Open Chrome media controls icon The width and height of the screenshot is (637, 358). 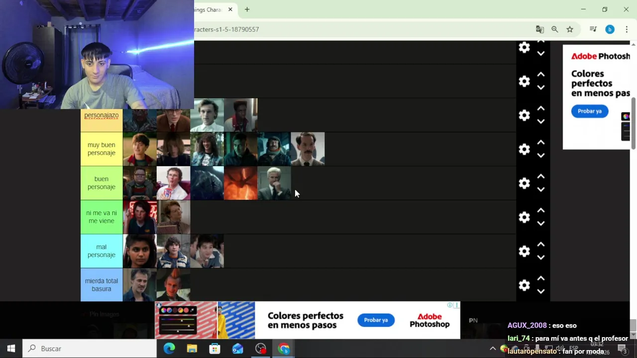(x=593, y=29)
